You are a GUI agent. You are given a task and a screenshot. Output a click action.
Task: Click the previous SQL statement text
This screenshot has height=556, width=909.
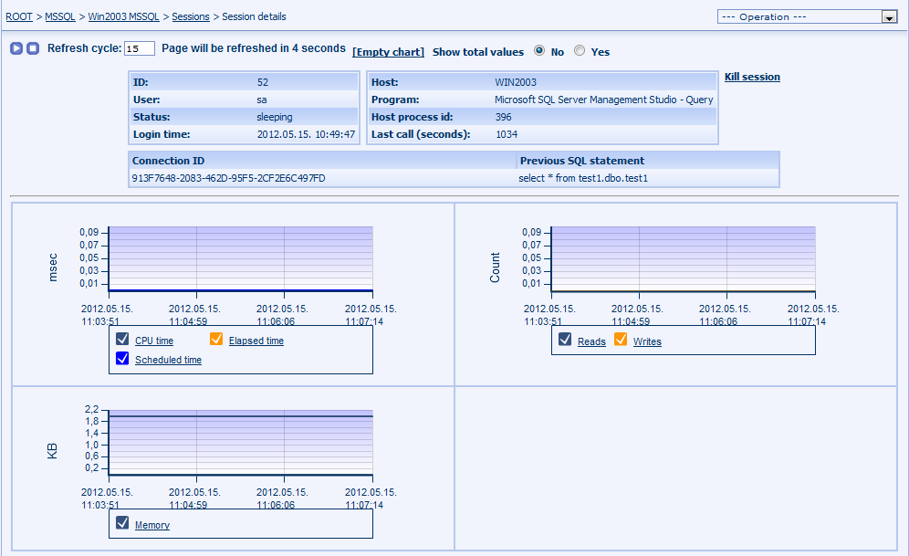(x=583, y=178)
